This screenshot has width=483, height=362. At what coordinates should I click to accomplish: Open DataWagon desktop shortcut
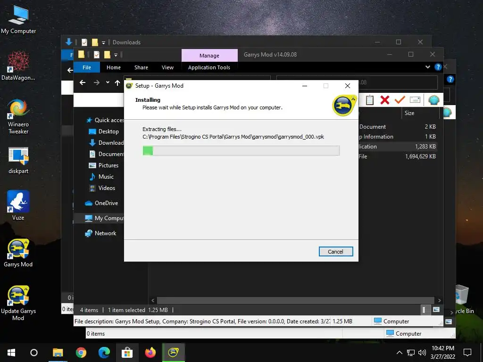coord(18,66)
